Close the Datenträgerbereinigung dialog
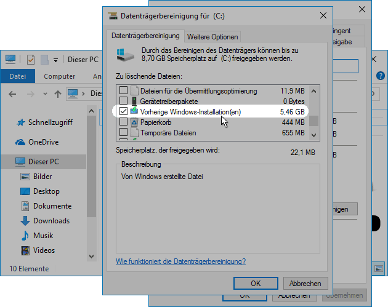Image resolution: width=388 pixels, height=307 pixels. tap(323, 16)
